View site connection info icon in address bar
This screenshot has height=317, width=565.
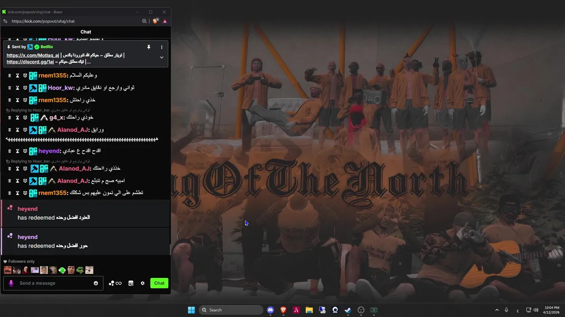click(5, 21)
